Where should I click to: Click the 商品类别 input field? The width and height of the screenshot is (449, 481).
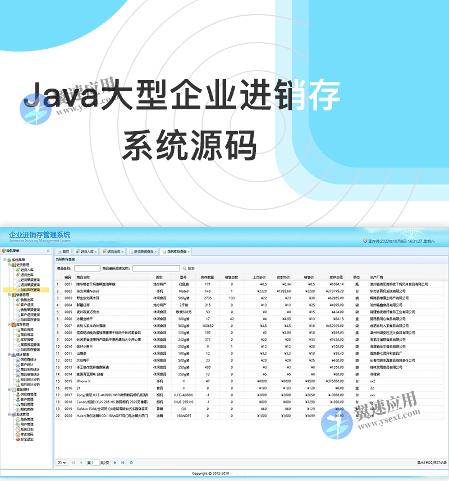[87, 267]
